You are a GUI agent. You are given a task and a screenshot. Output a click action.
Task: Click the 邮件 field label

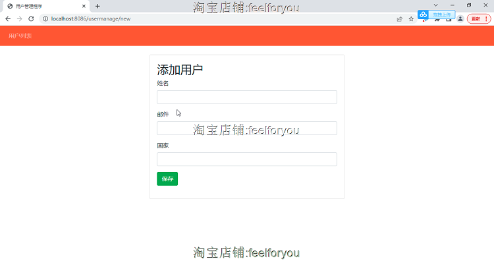pyautogui.click(x=163, y=114)
